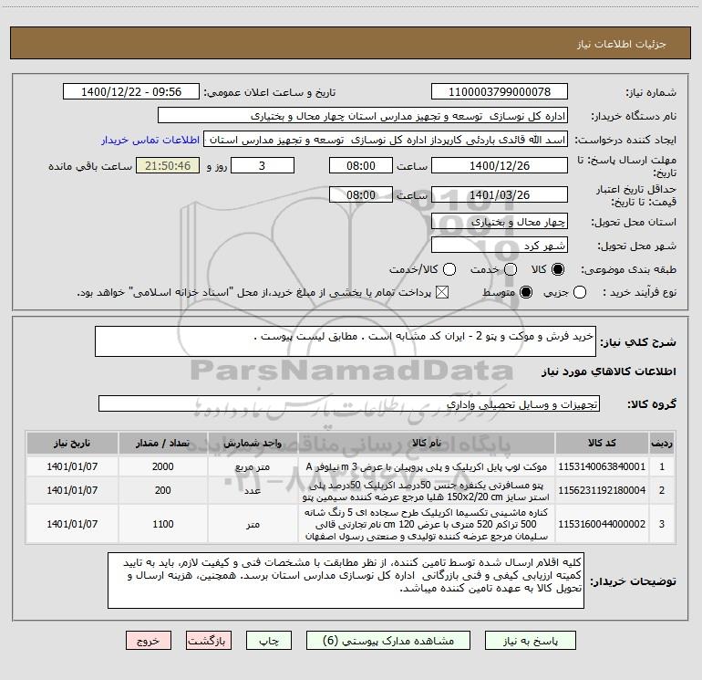Toggle the اسناد خزانه اسلامی payment checkbox
The image size is (702, 680).
442,293
